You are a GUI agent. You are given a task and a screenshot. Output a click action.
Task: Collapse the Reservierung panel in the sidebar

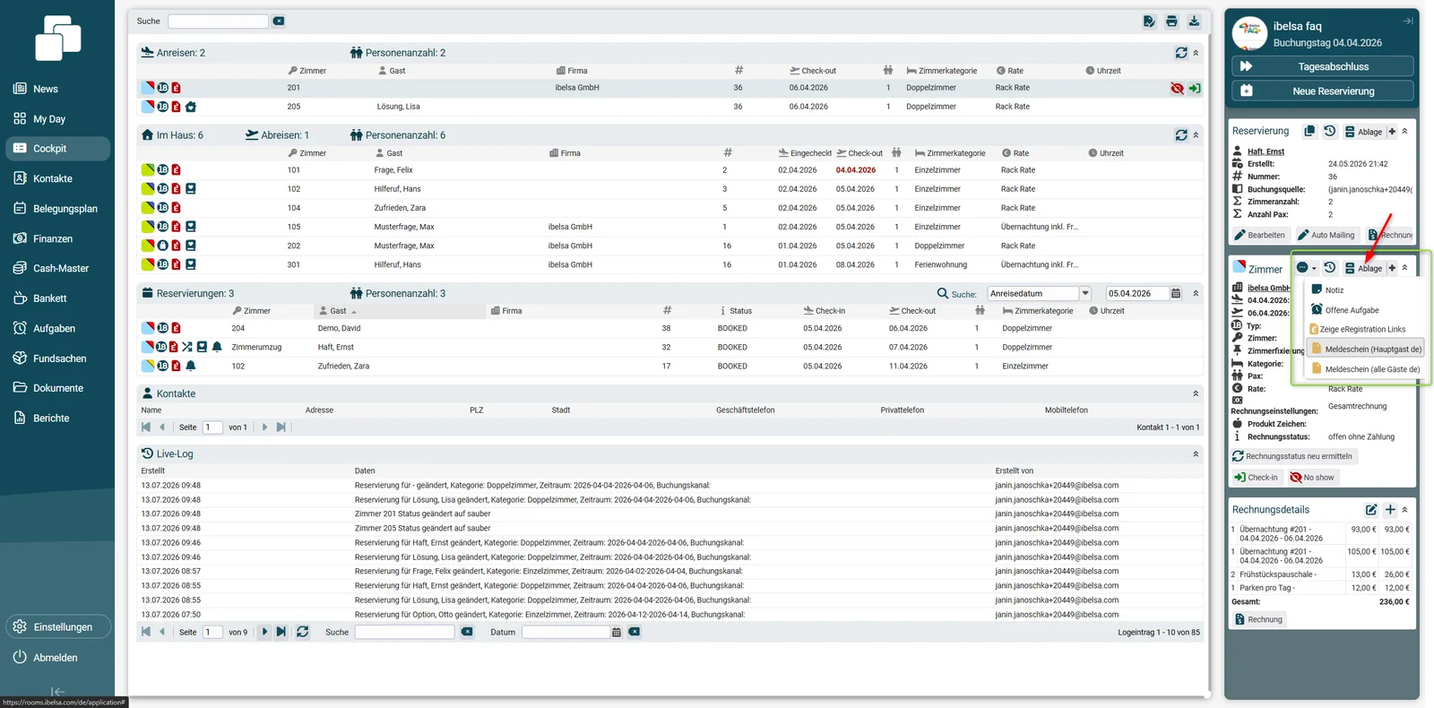(1404, 131)
